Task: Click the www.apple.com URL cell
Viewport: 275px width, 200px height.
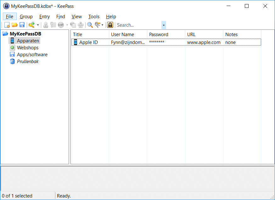Action: 204,42
